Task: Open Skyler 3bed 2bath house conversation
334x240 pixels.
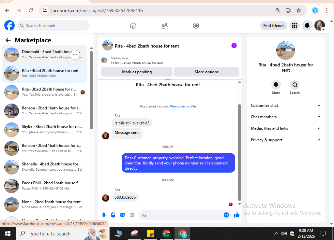Action: pyautogui.click(x=44, y=130)
